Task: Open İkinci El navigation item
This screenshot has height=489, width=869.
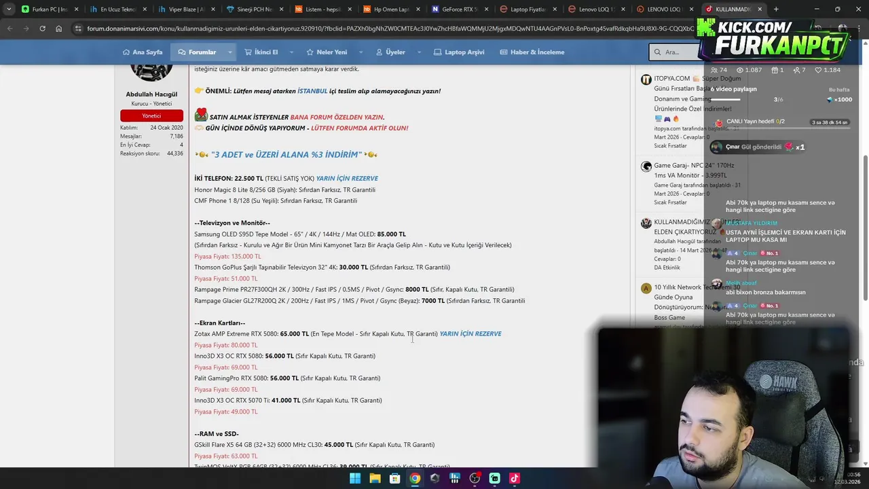Action: [x=261, y=52]
